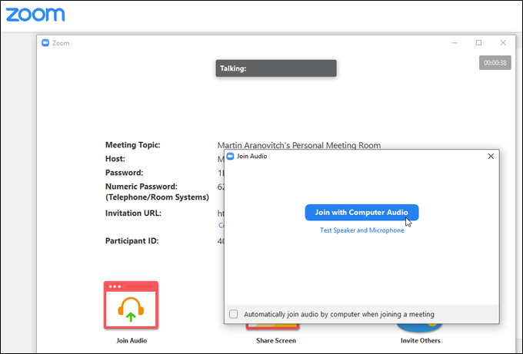
Task: Click the Talking indicator bar
Action: point(276,68)
